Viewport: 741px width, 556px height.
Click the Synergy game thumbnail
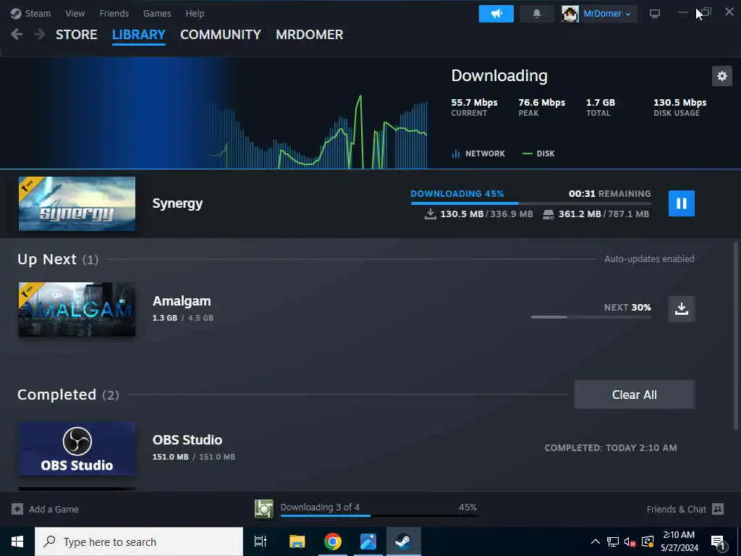(x=77, y=203)
